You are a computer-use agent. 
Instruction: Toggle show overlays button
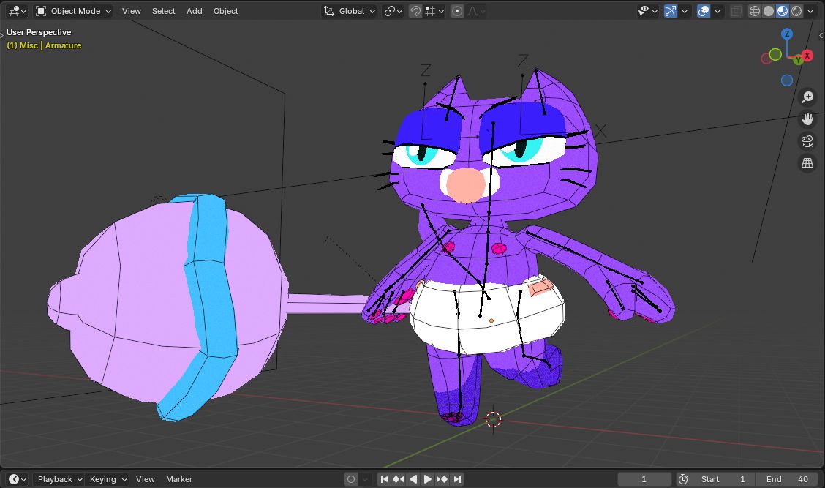[x=704, y=10]
